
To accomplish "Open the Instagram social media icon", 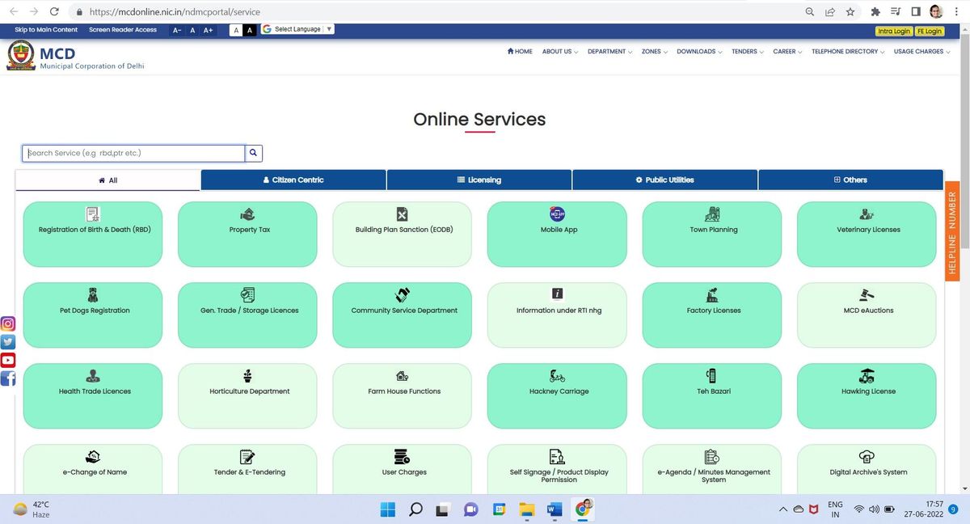I will coord(8,324).
